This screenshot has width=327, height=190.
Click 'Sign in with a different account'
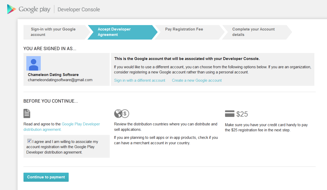[140, 80]
